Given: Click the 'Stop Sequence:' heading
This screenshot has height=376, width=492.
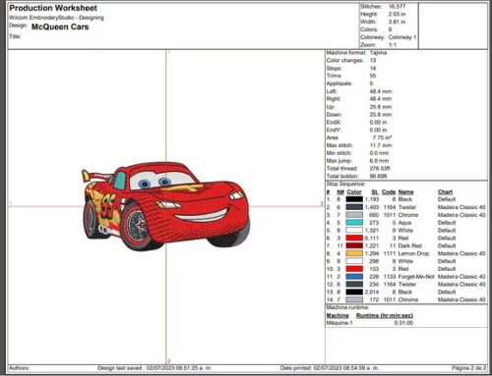Looking at the screenshot, I should click(345, 184).
